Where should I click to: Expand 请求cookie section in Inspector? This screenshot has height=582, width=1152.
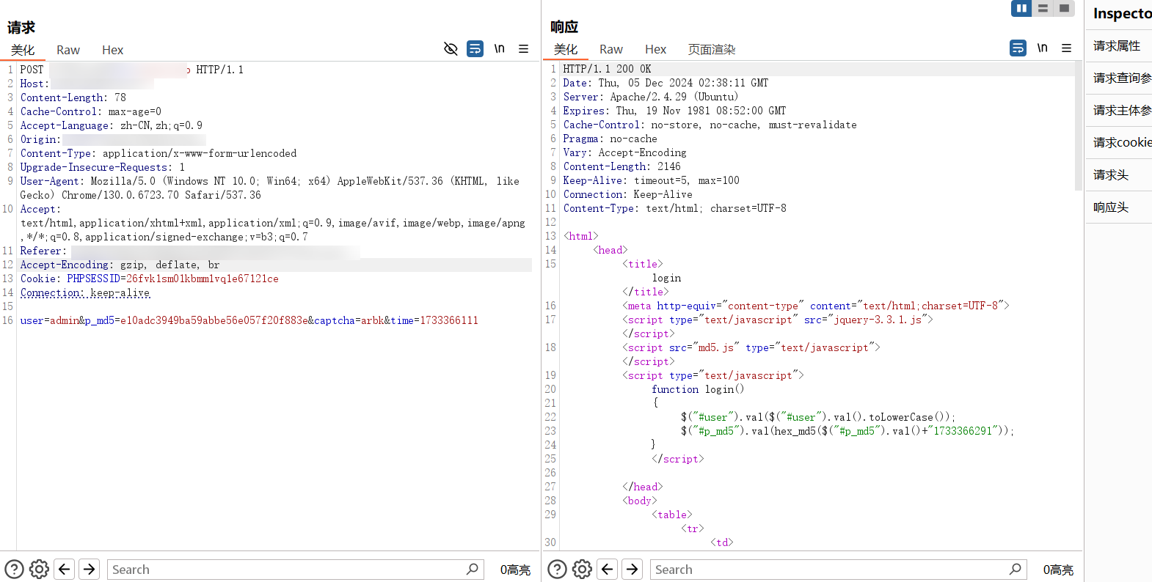coord(1118,142)
